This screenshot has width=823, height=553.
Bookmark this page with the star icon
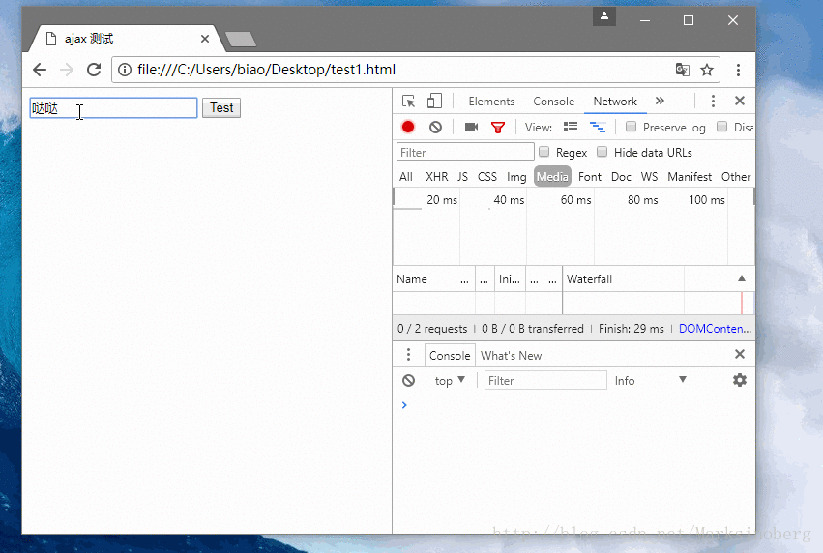tap(707, 70)
